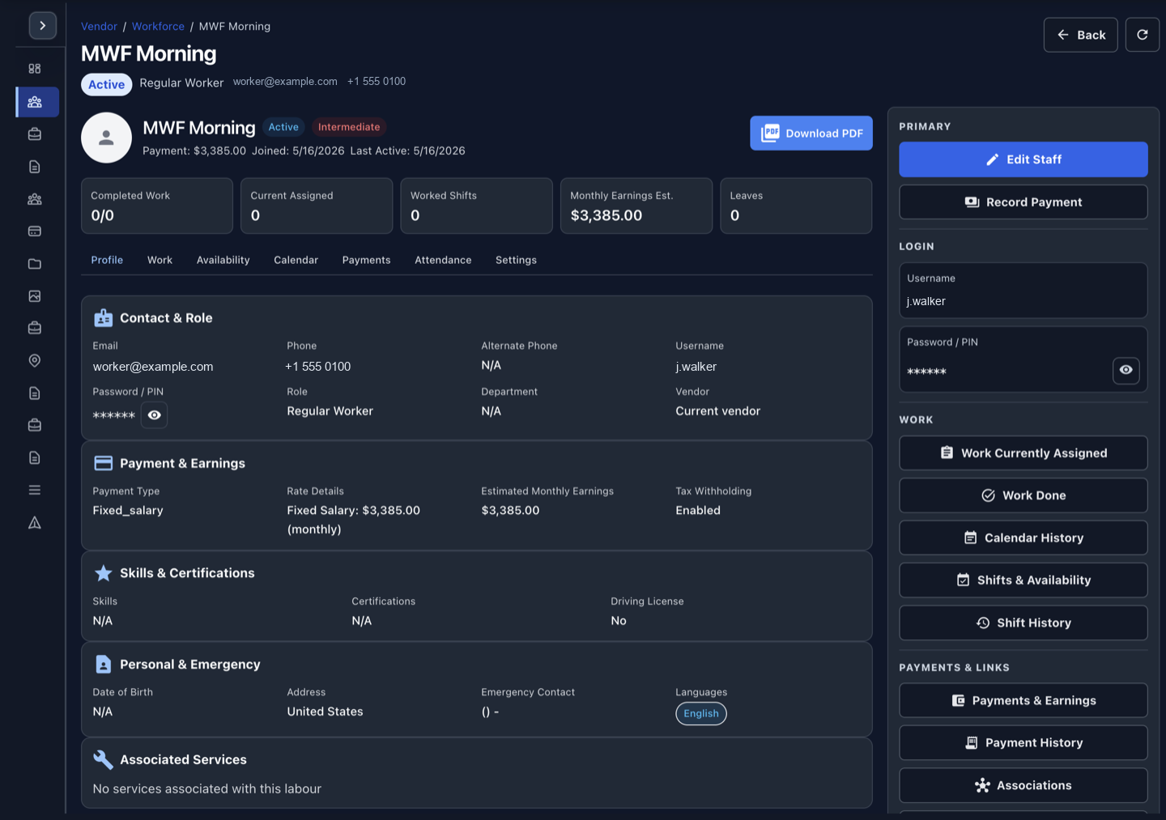
Task: Switch to the Work tab
Action: (x=160, y=260)
